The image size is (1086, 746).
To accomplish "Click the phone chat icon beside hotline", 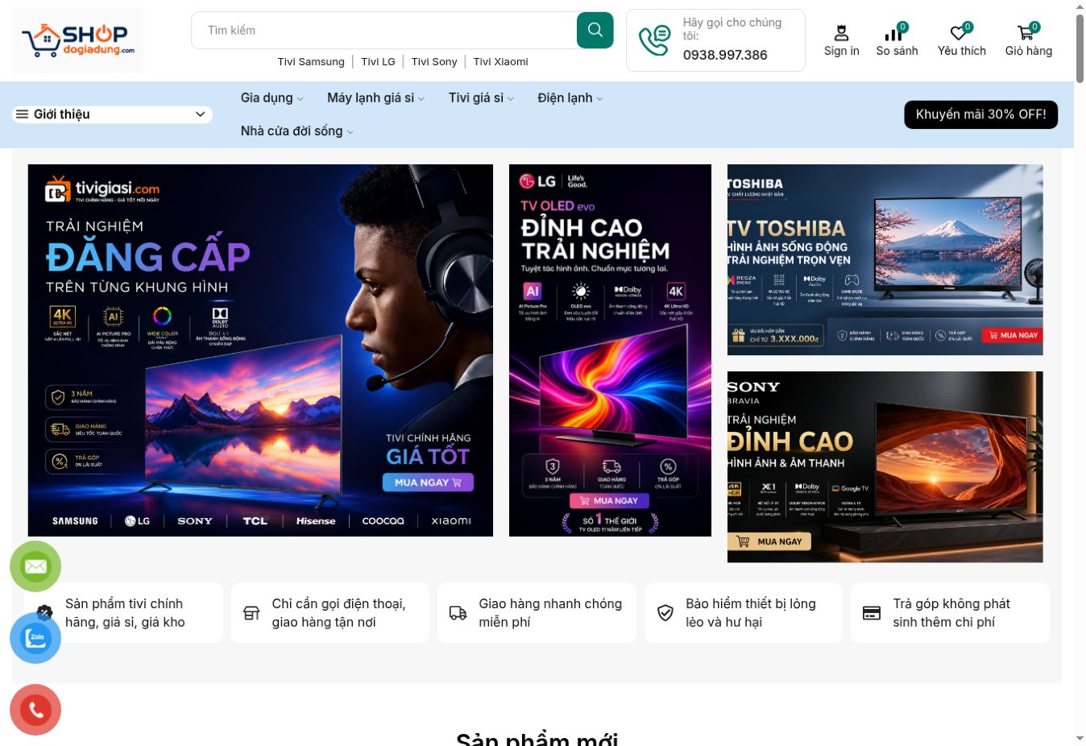I will pyautogui.click(x=654, y=40).
